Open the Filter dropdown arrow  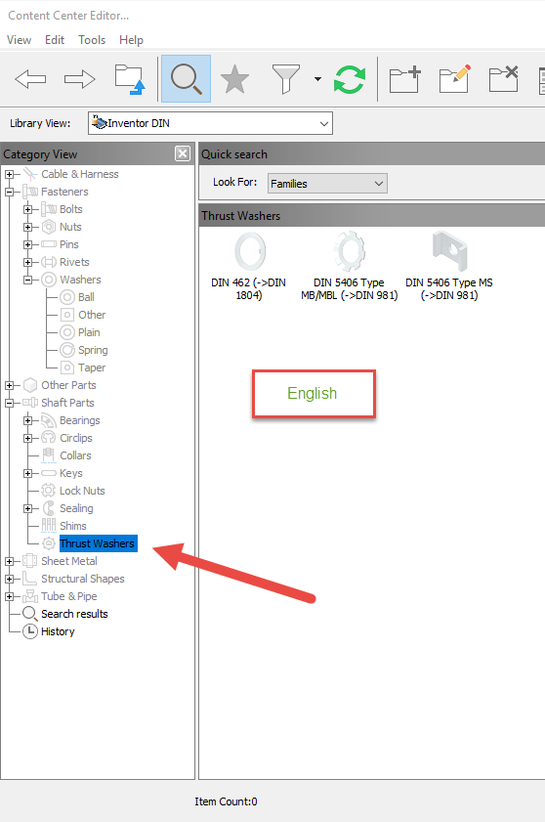coord(317,79)
